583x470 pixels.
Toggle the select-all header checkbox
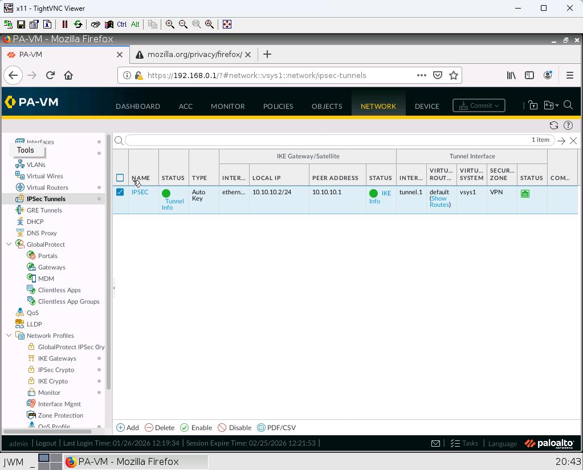(x=120, y=178)
